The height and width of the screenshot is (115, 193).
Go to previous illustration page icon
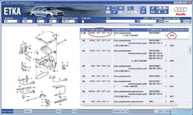point(159,8)
